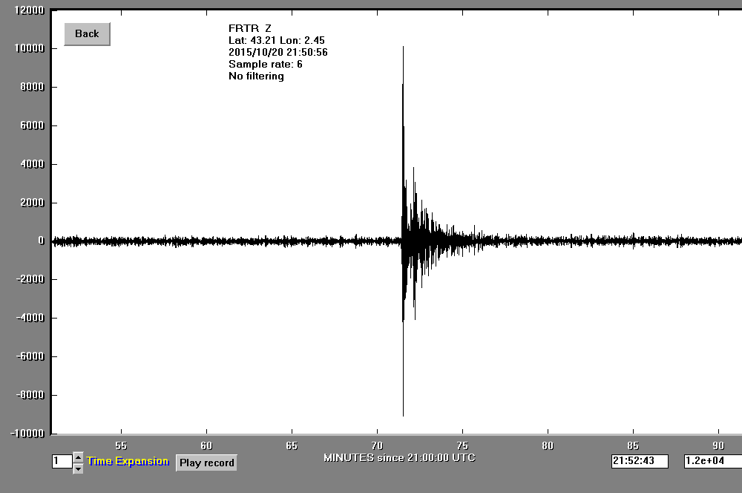Select the 2000 y-axis tick label
The image size is (742, 493).
pyautogui.click(x=32, y=203)
